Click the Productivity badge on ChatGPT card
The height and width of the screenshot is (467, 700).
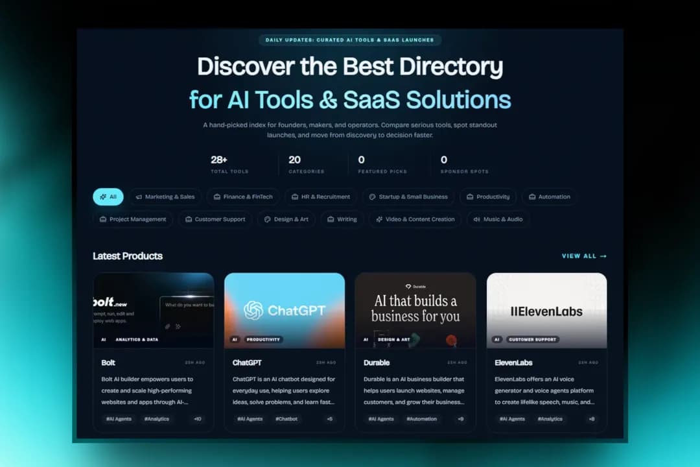(x=263, y=340)
